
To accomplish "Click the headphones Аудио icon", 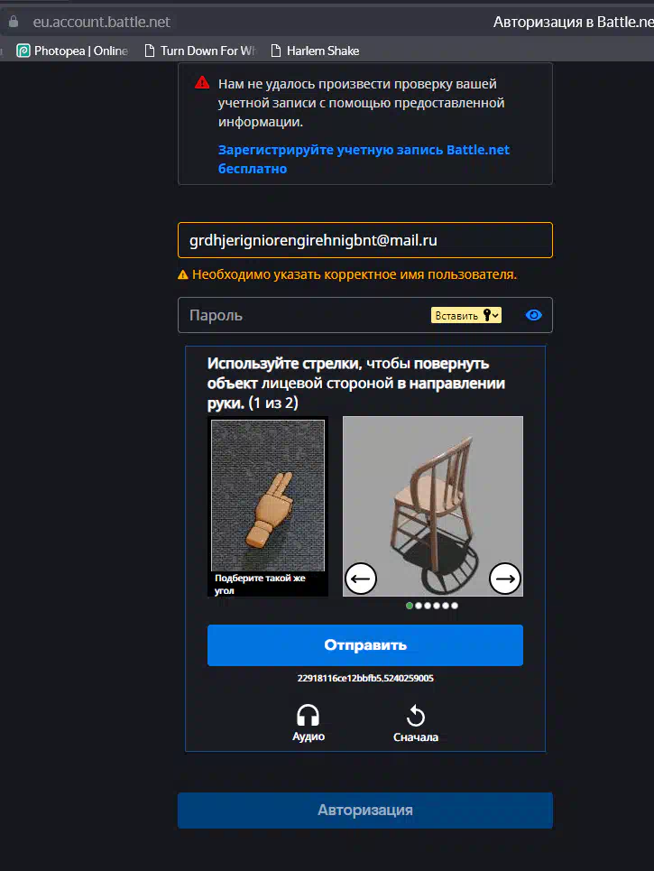I will [x=309, y=716].
